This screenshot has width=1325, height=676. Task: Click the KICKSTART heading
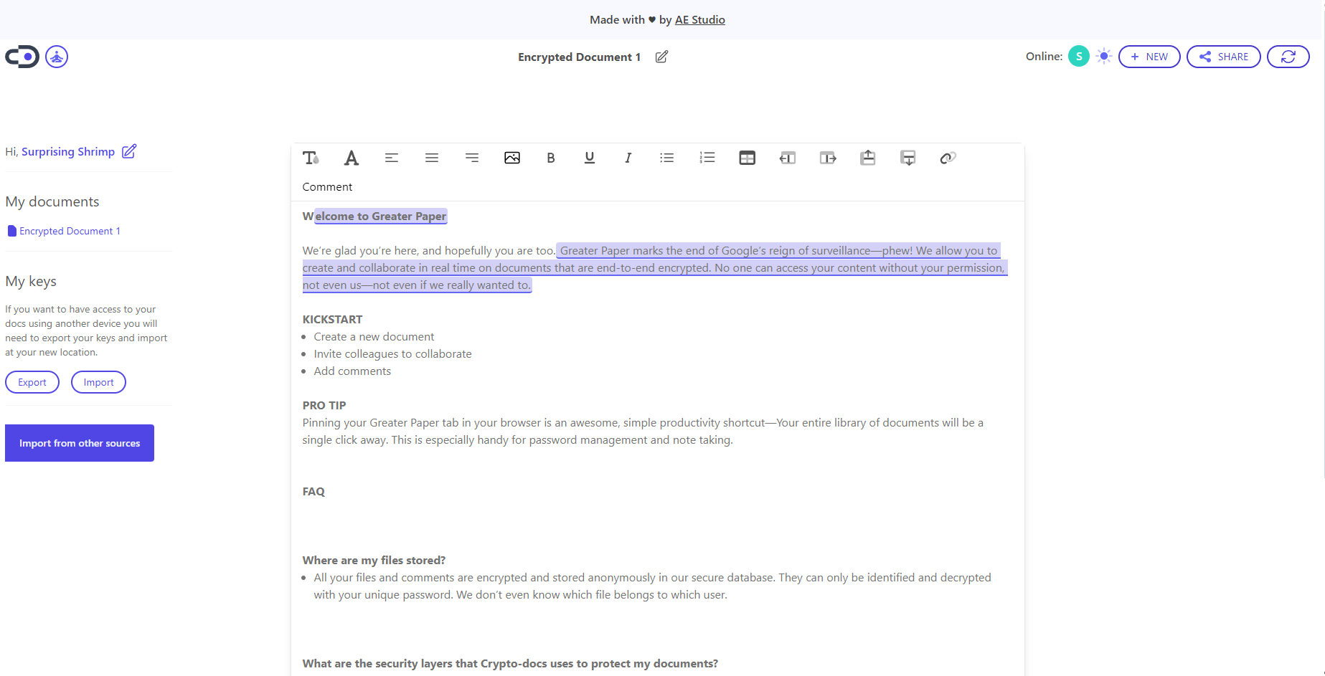(332, 320)
